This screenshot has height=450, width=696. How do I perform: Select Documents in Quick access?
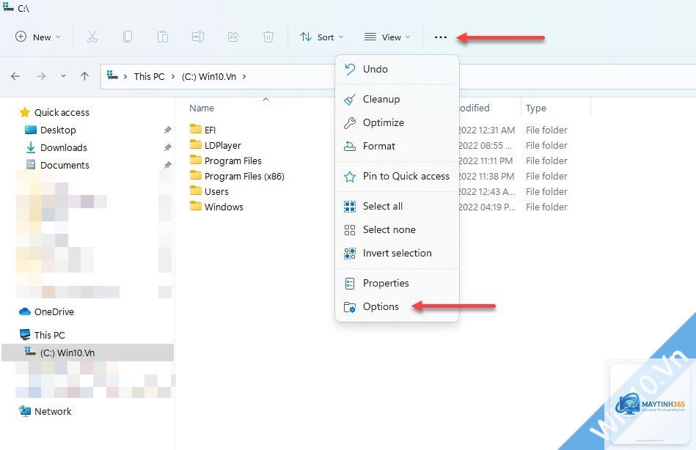click(65, 165)
